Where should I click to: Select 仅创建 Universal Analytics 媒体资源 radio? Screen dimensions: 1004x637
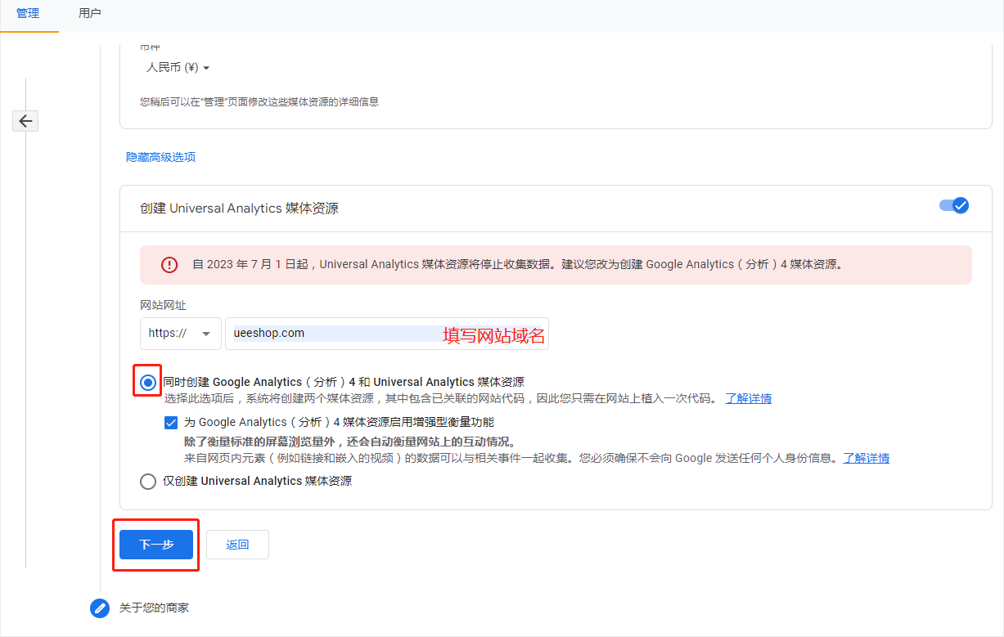[x=148, y=482]
